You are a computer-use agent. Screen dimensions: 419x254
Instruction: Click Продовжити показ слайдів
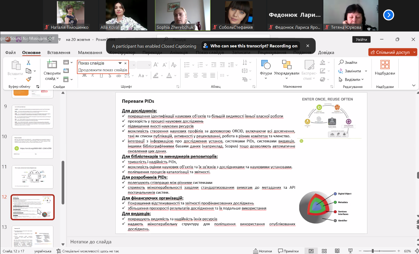tap(103, 70)
